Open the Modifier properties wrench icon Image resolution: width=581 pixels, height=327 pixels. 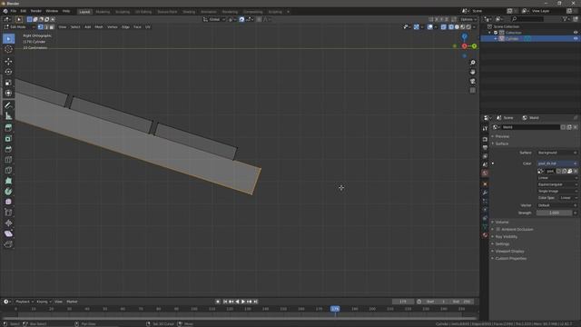coord(485,193)
